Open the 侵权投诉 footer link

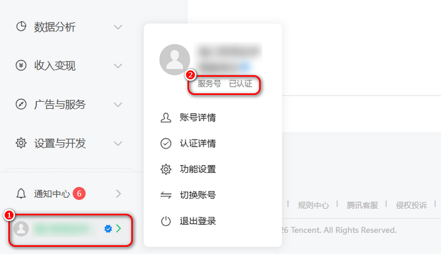(x=411, y=205)
